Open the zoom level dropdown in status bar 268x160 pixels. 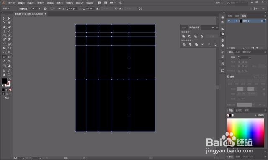point(23,158)
